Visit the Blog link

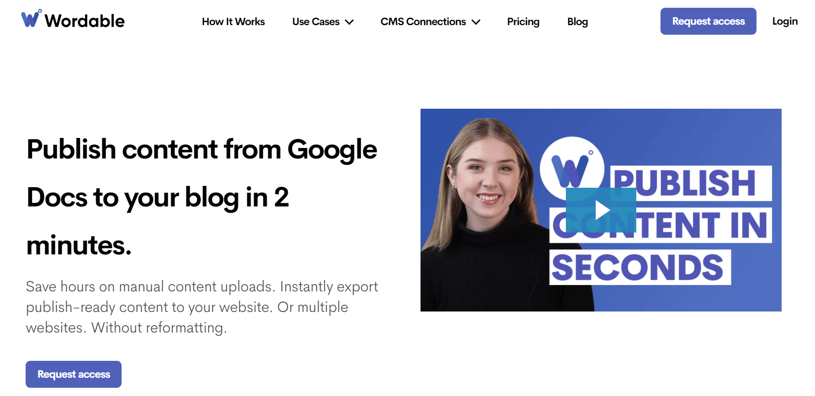[x=577, y=21]
